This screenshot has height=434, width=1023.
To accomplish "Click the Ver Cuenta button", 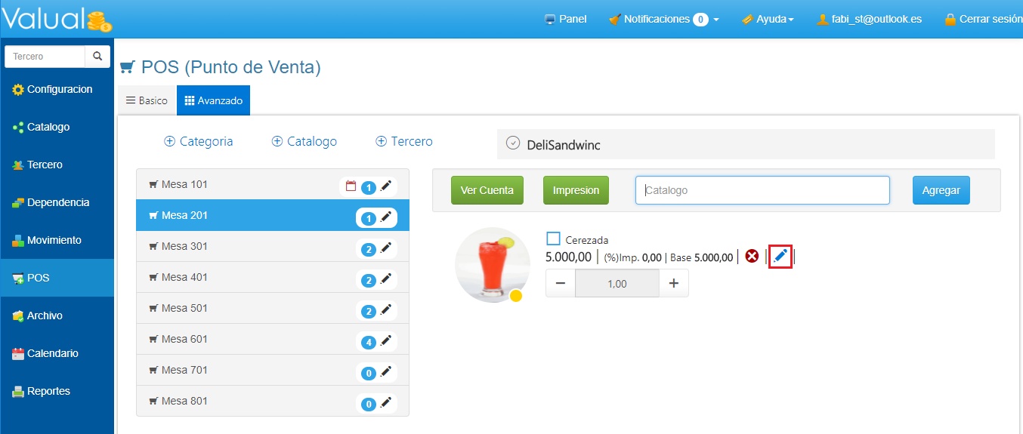I will coord(487,190).
